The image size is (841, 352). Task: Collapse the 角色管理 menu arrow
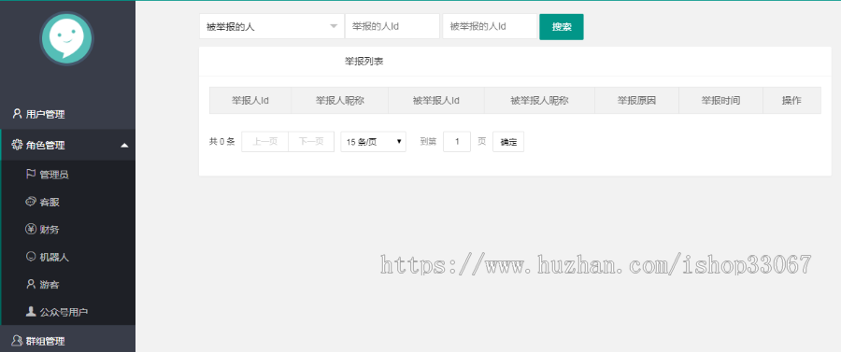(x=124, y=146)
